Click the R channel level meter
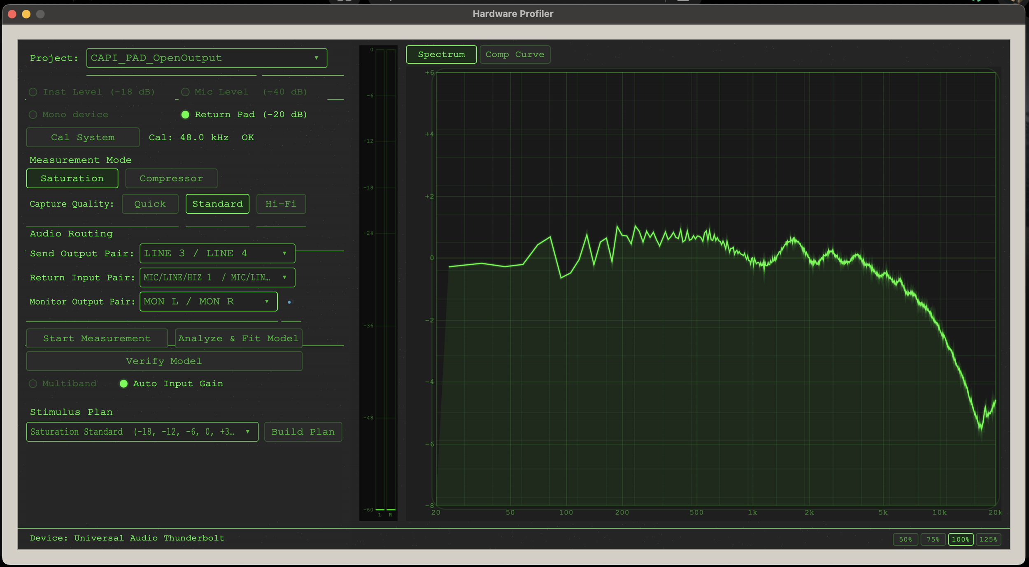 tap(391, 280)
